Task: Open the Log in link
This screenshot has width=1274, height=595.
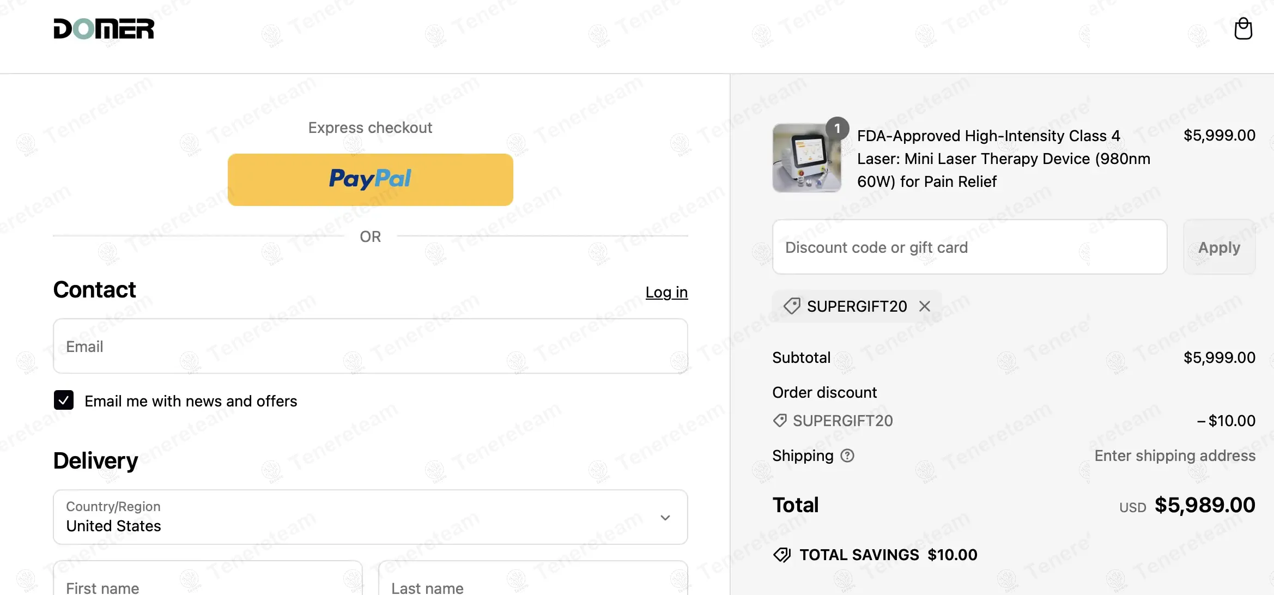Action: click(x=666, y=293)
